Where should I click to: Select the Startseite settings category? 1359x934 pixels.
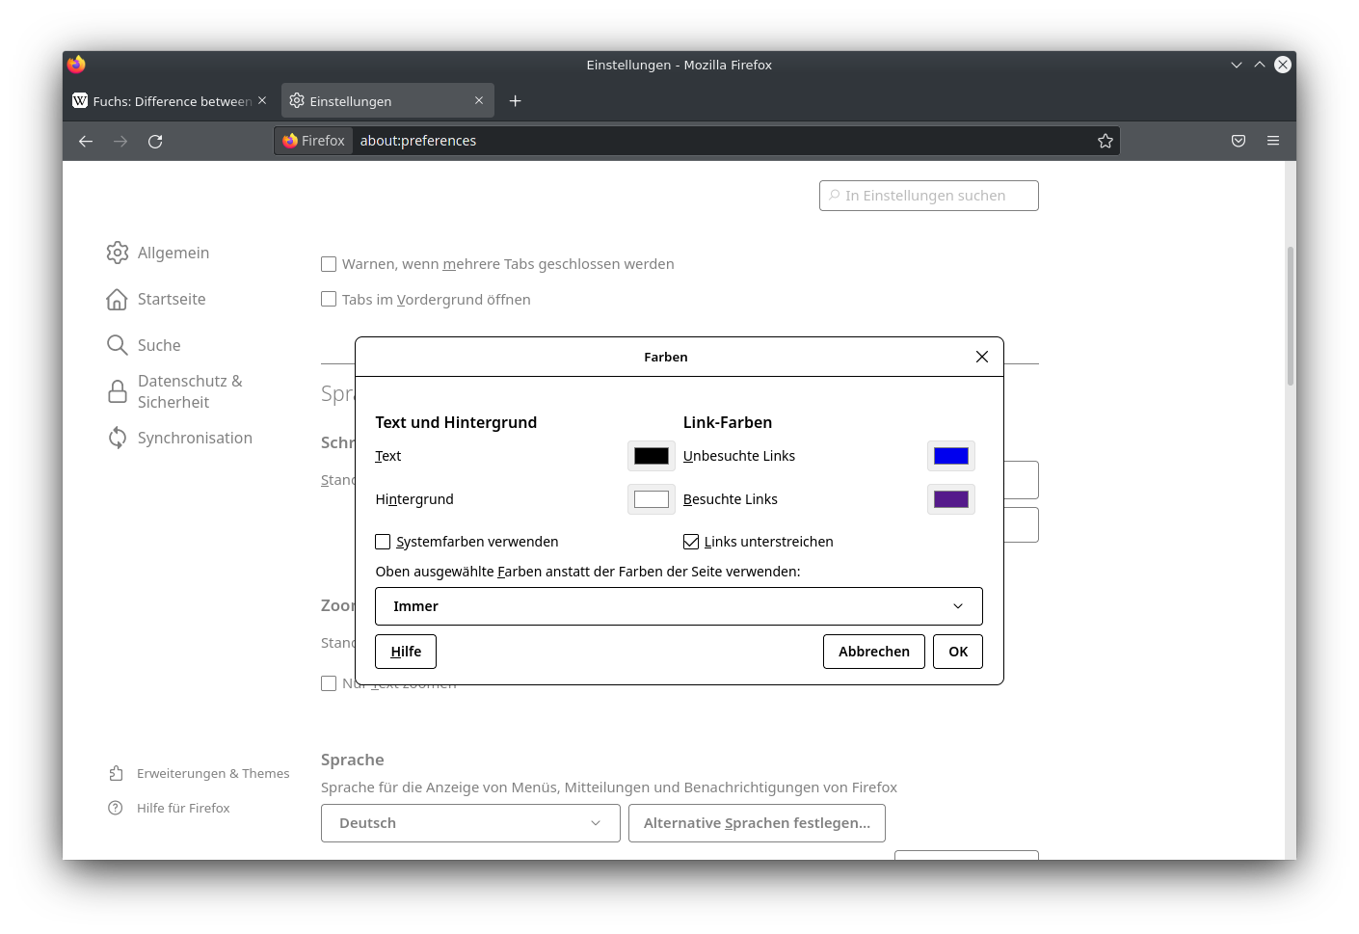171,300
